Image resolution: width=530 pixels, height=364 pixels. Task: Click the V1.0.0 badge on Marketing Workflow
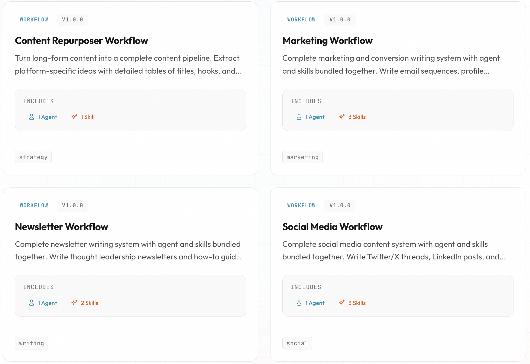click(x=340, y=19)
